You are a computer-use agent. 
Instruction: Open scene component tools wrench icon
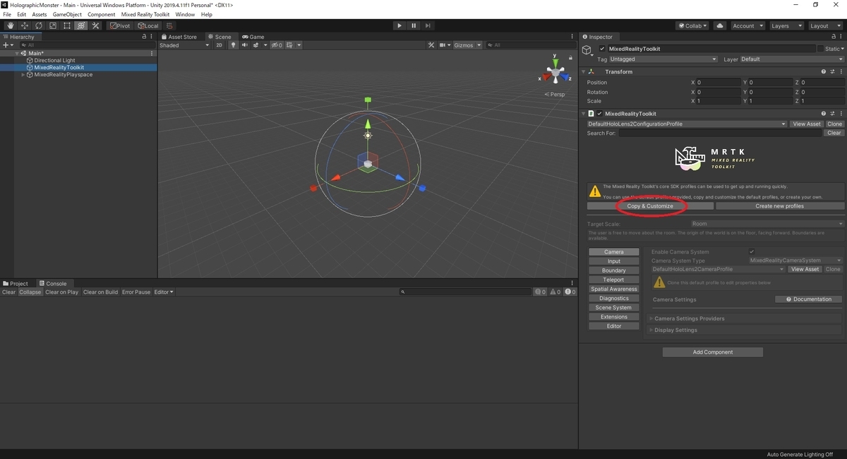[431, 45]
